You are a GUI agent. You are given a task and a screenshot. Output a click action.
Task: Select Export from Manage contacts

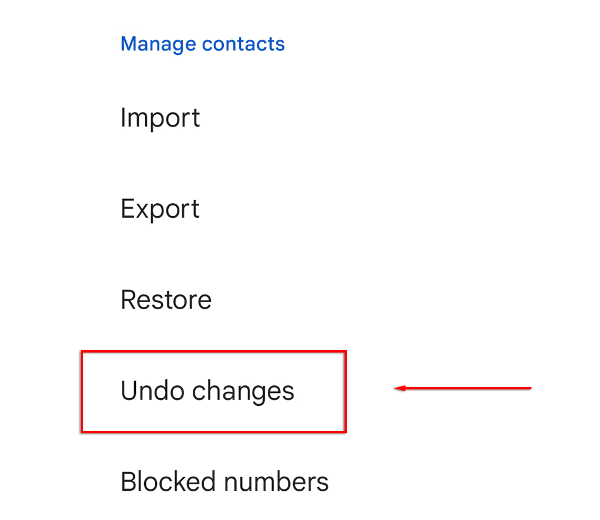(x=160, y=209)
